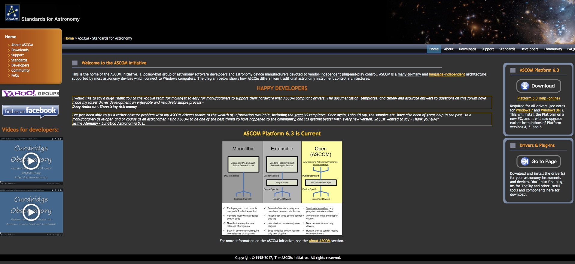Click the Download button for ASCOM Platform 6.3

(x=538, y=86)
